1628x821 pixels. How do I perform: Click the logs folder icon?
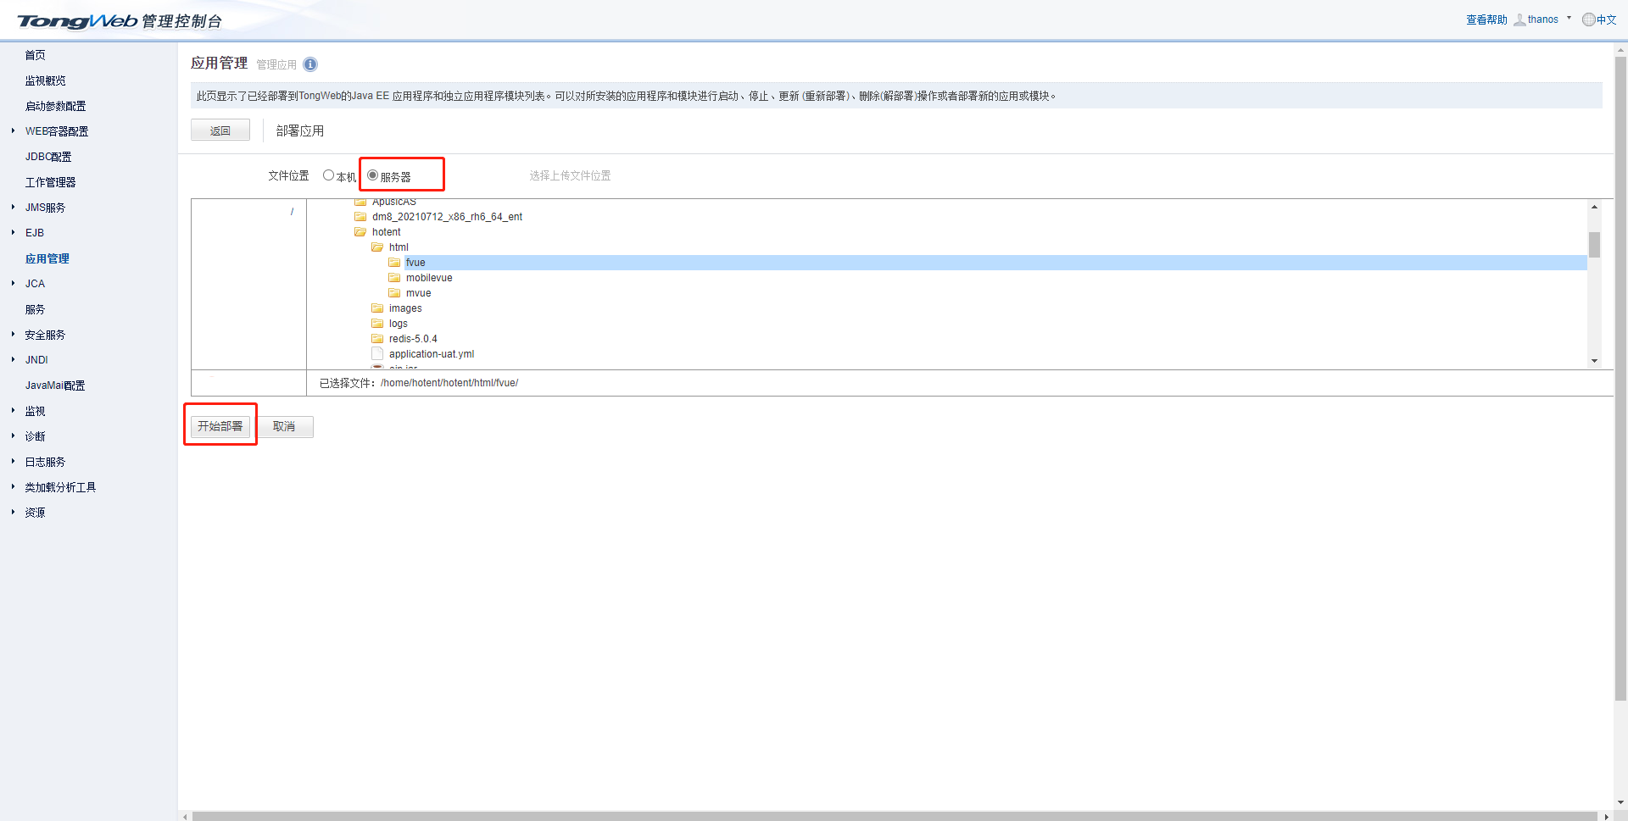[377, 324]
